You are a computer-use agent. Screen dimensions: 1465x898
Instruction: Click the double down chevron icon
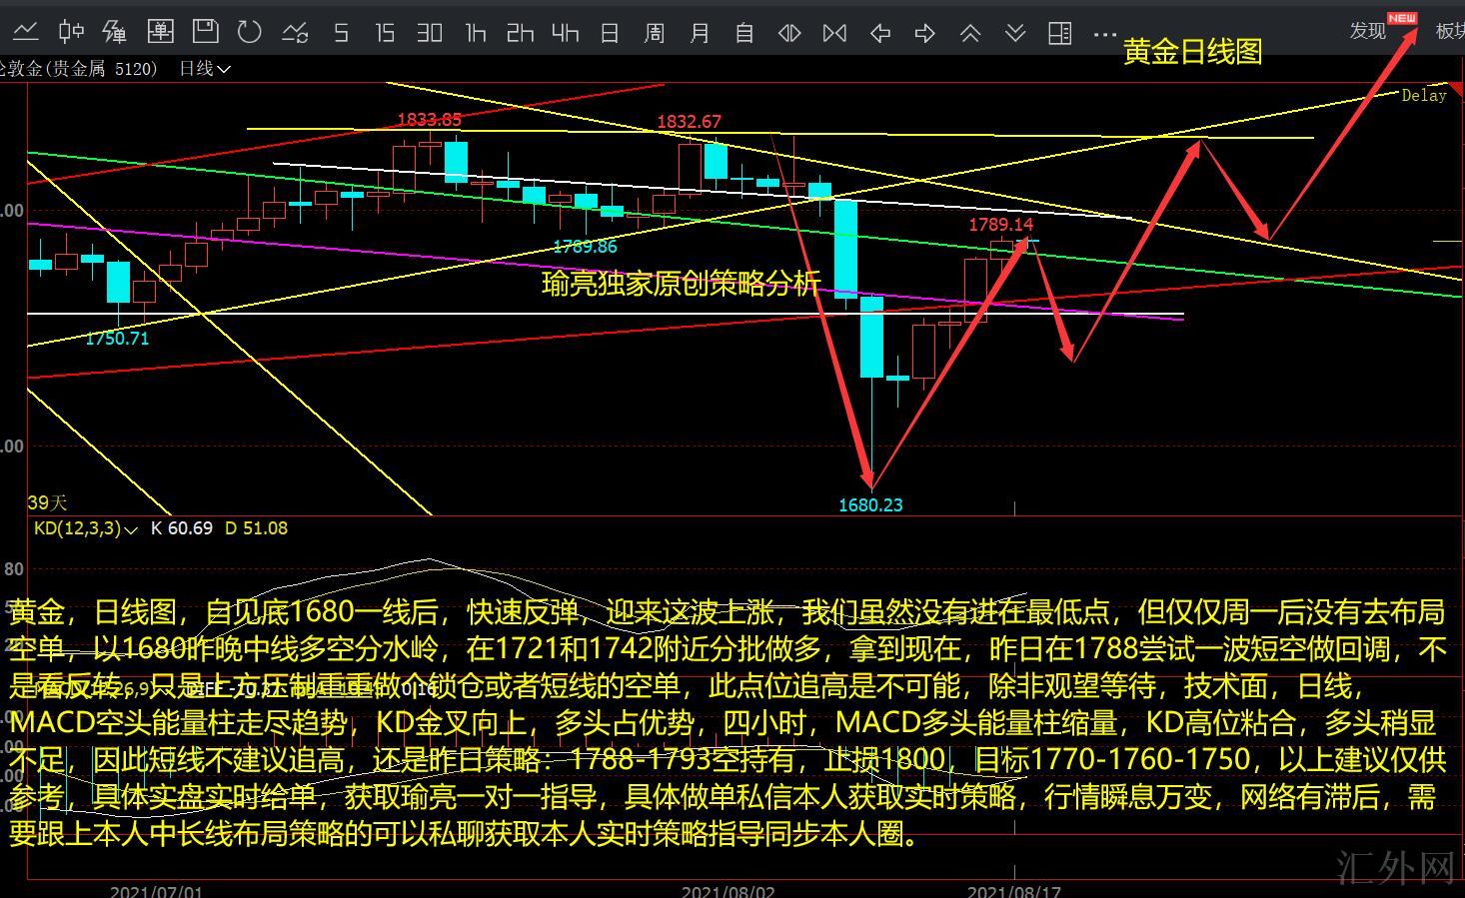tap(1015, 34)
